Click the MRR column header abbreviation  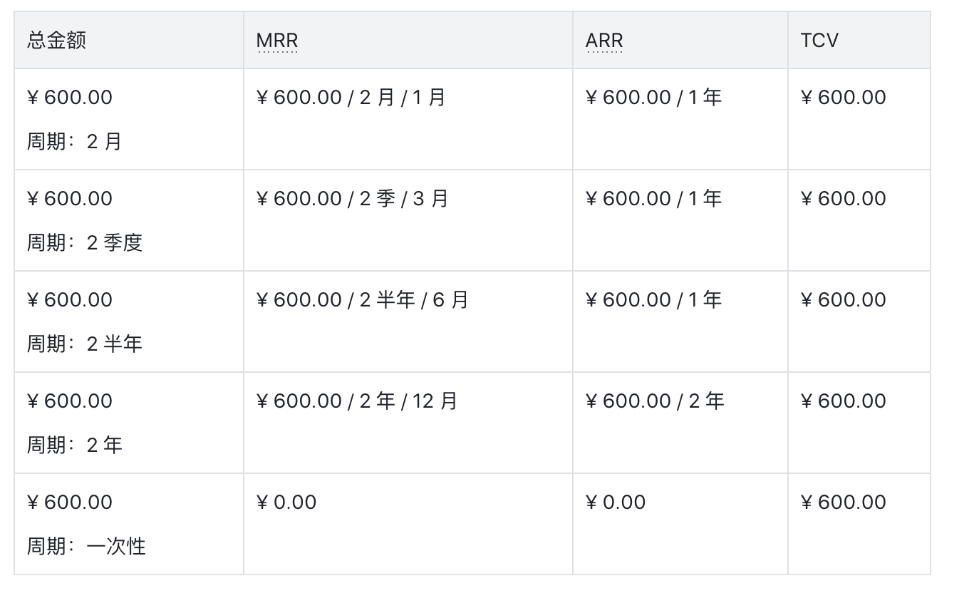[277, 41]
